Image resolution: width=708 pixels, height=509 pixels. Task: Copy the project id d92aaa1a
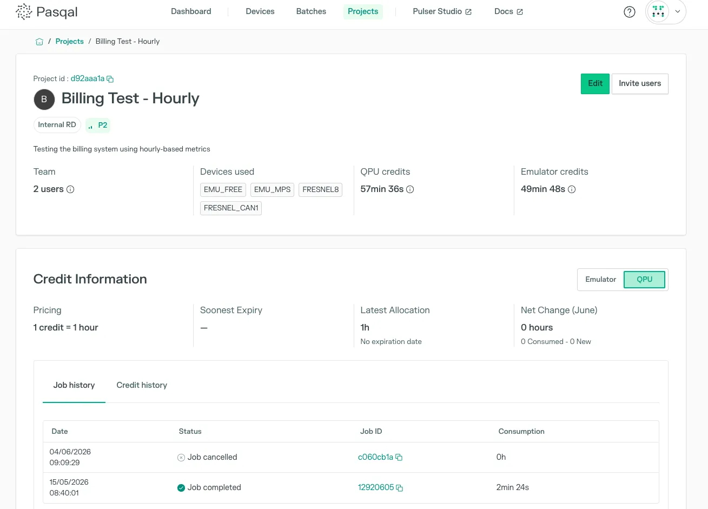[x=110, y=79]
